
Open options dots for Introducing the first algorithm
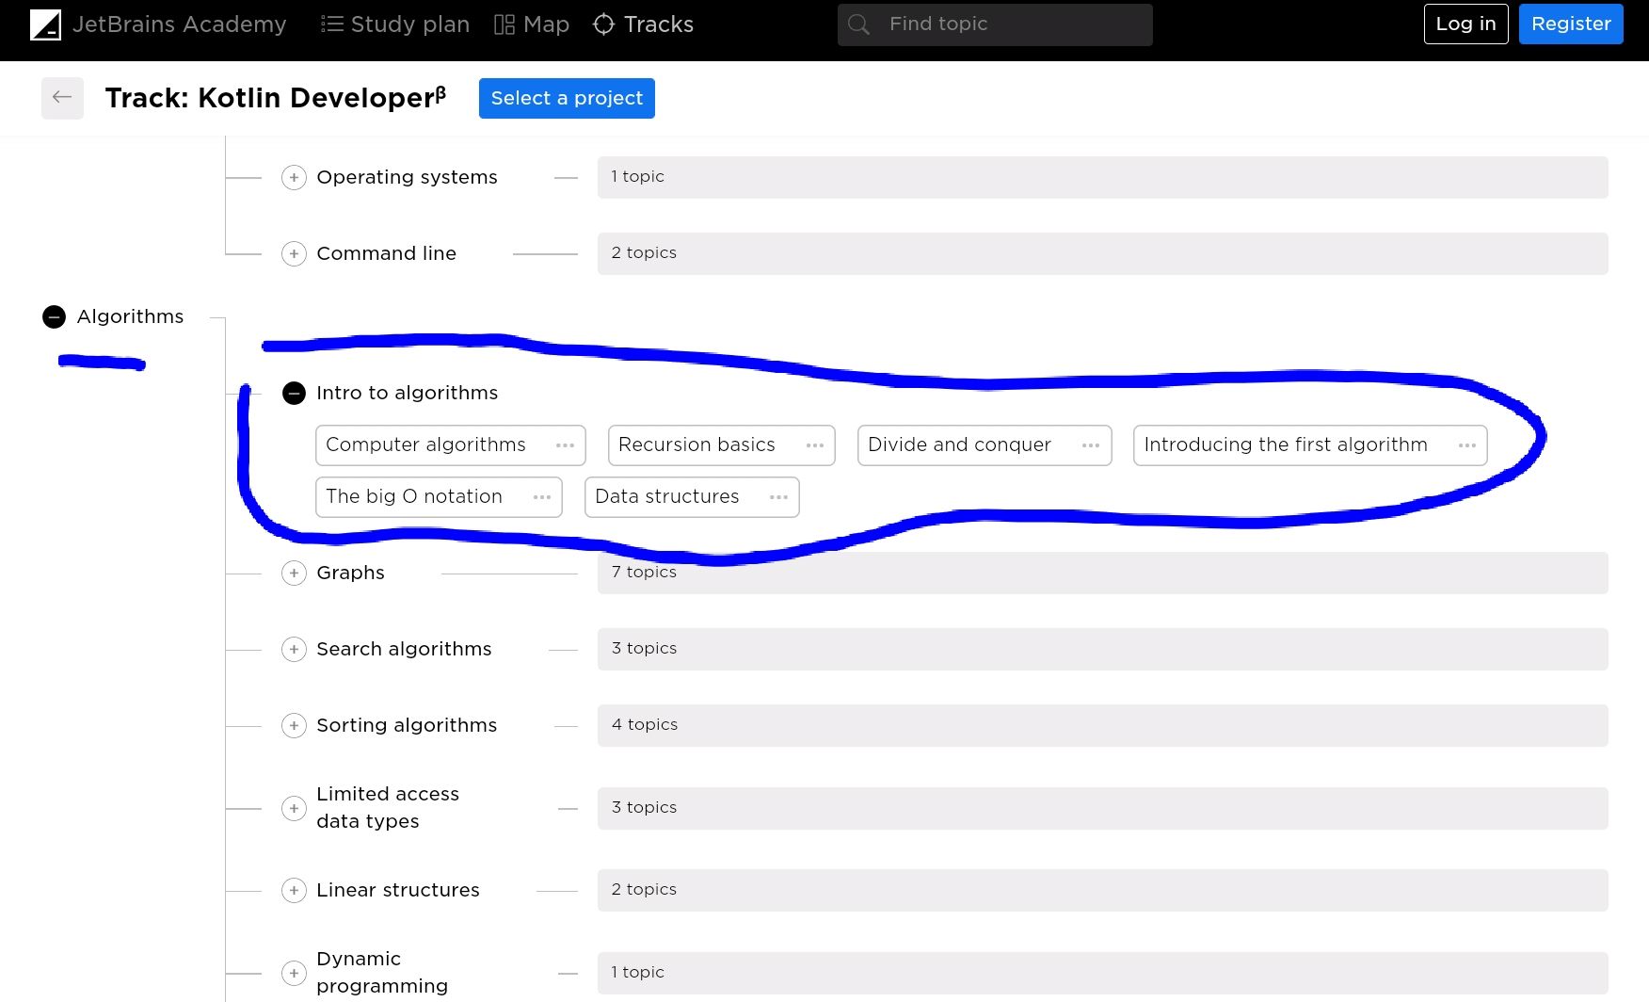[1466, 445]
